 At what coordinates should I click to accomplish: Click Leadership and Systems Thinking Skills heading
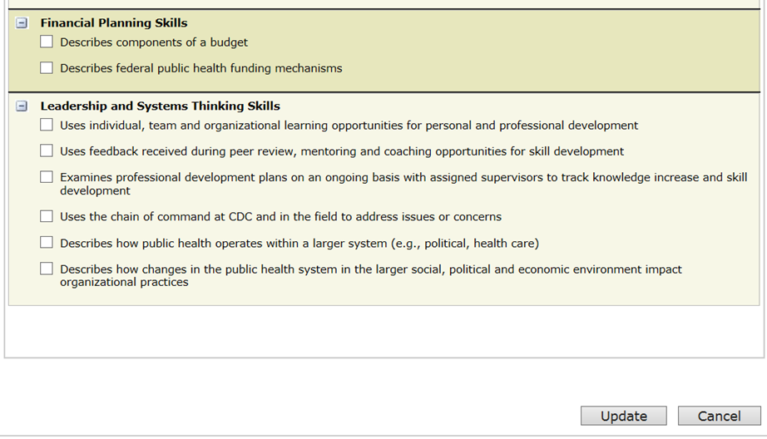[x=160, y=106]
